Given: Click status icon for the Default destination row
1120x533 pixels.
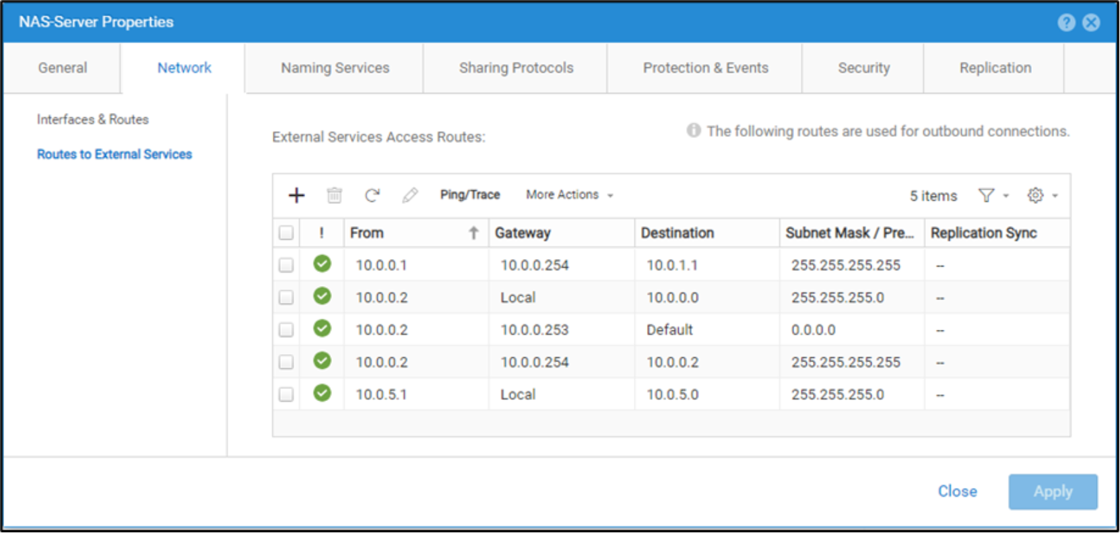Looking at the screenshot, I should click(323, 328).
